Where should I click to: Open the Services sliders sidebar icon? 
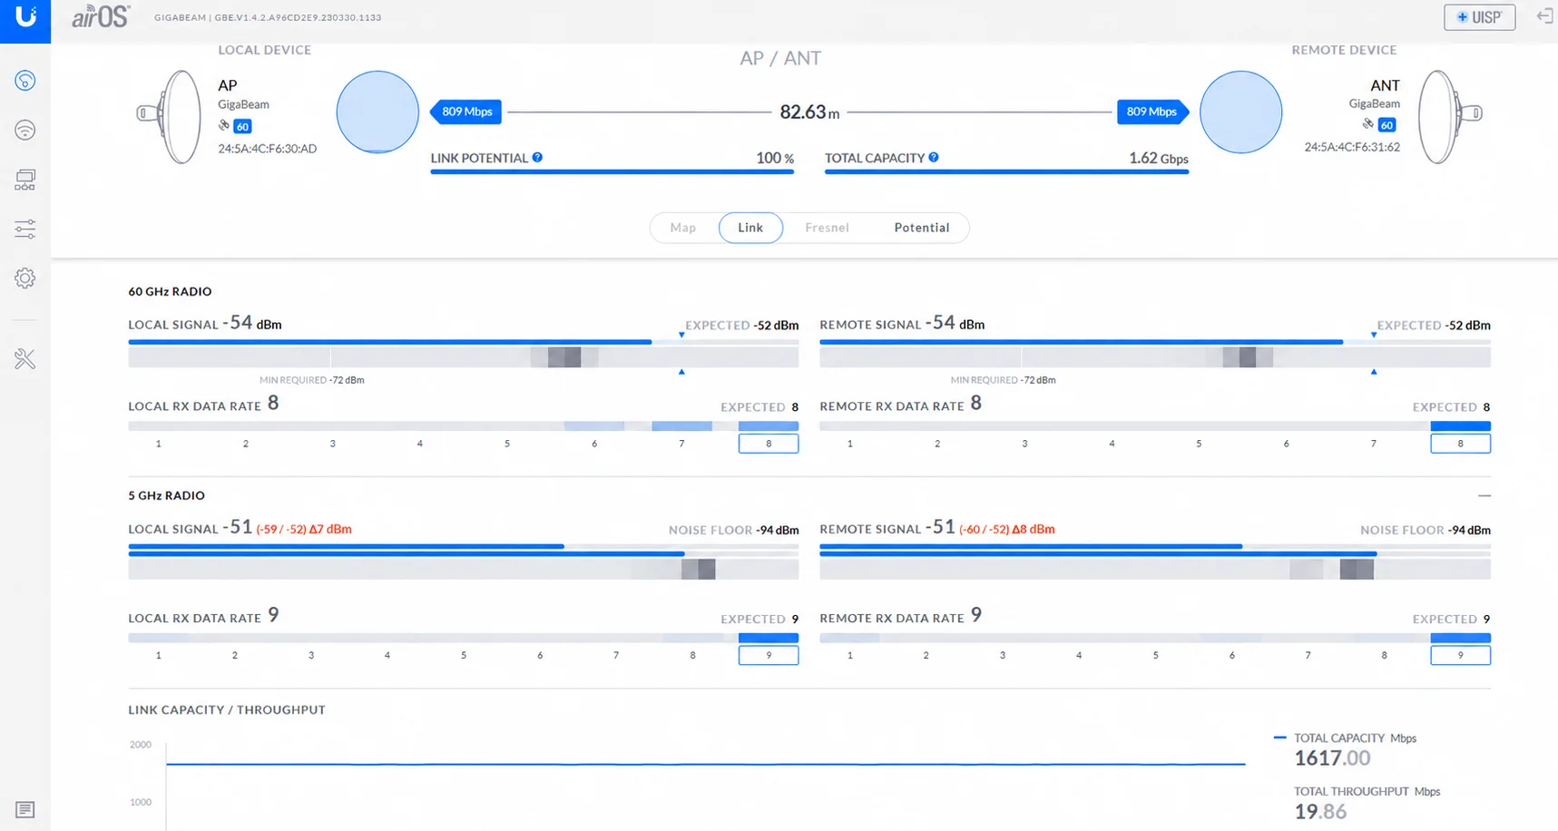coord(25,229)
